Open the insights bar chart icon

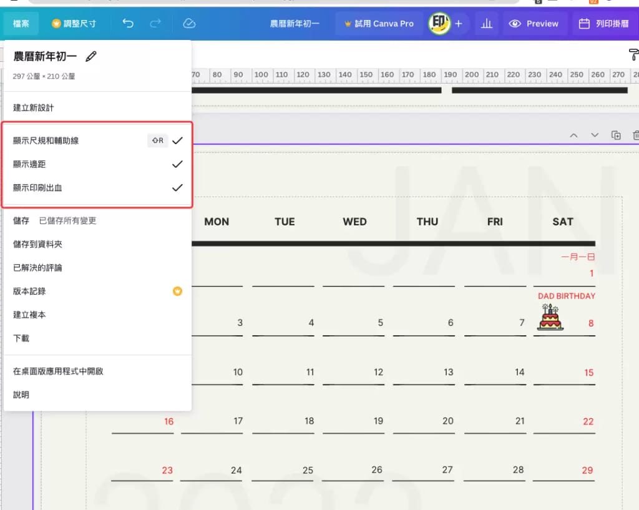pyautogui.click(x=486, y=24)
